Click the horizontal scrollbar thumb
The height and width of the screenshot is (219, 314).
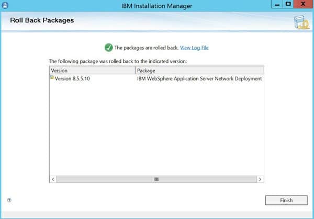156,179
